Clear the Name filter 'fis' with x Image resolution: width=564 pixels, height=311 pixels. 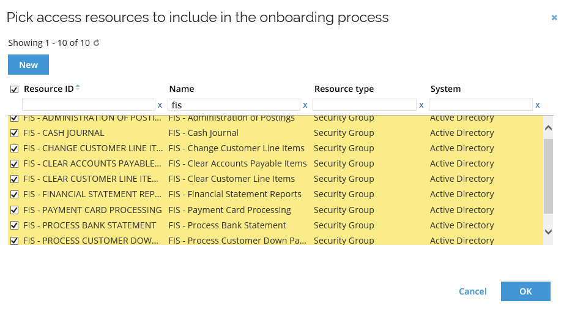pos(305,105)
